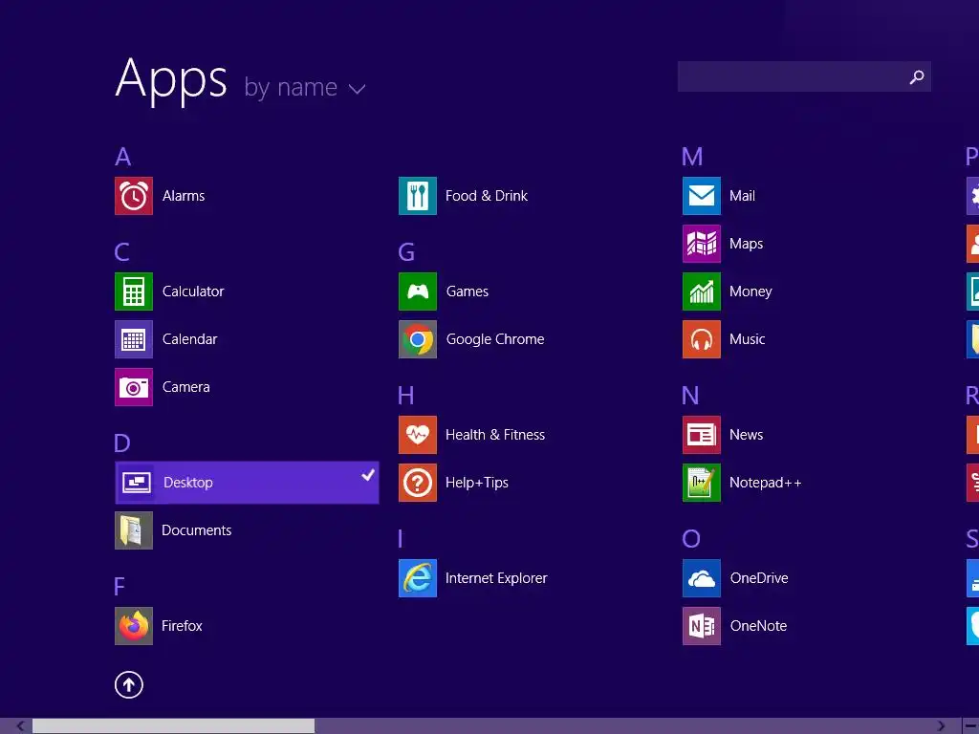Screen dimensions: 979x734
Task: Click the scrollbar right arrow
Action: tap(942, 726)
